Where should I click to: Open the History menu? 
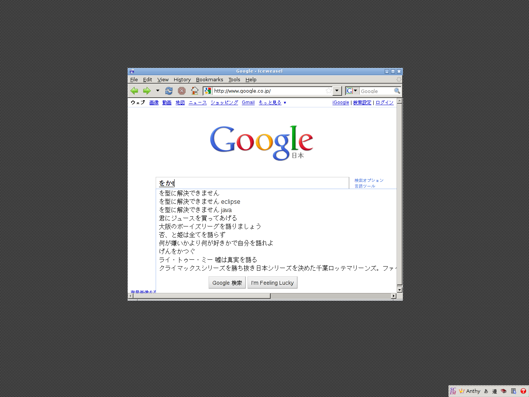[x=182, y=79]
